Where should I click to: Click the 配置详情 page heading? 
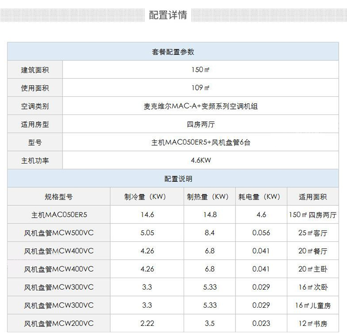click(168, 15)
